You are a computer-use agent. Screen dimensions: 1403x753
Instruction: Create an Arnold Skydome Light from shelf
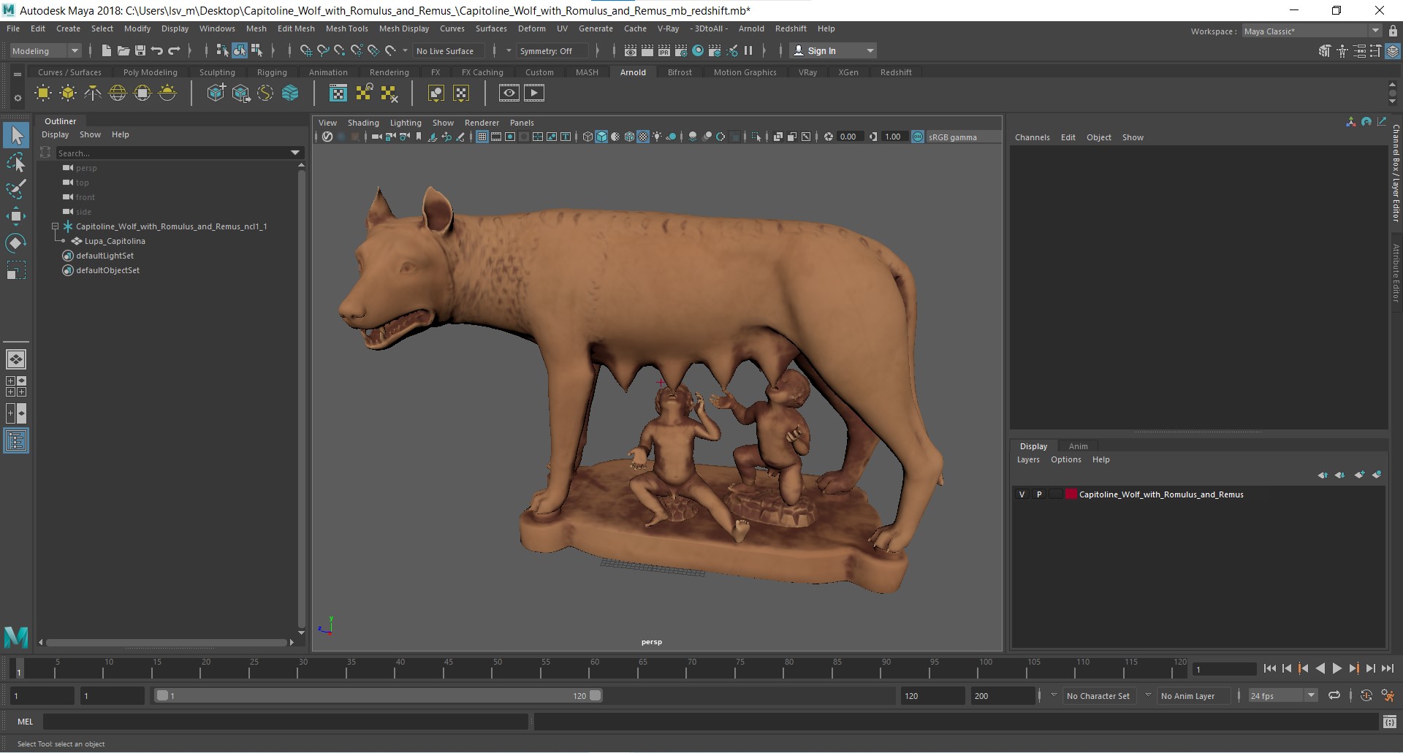pyautogui.click(x=118, y=93)
